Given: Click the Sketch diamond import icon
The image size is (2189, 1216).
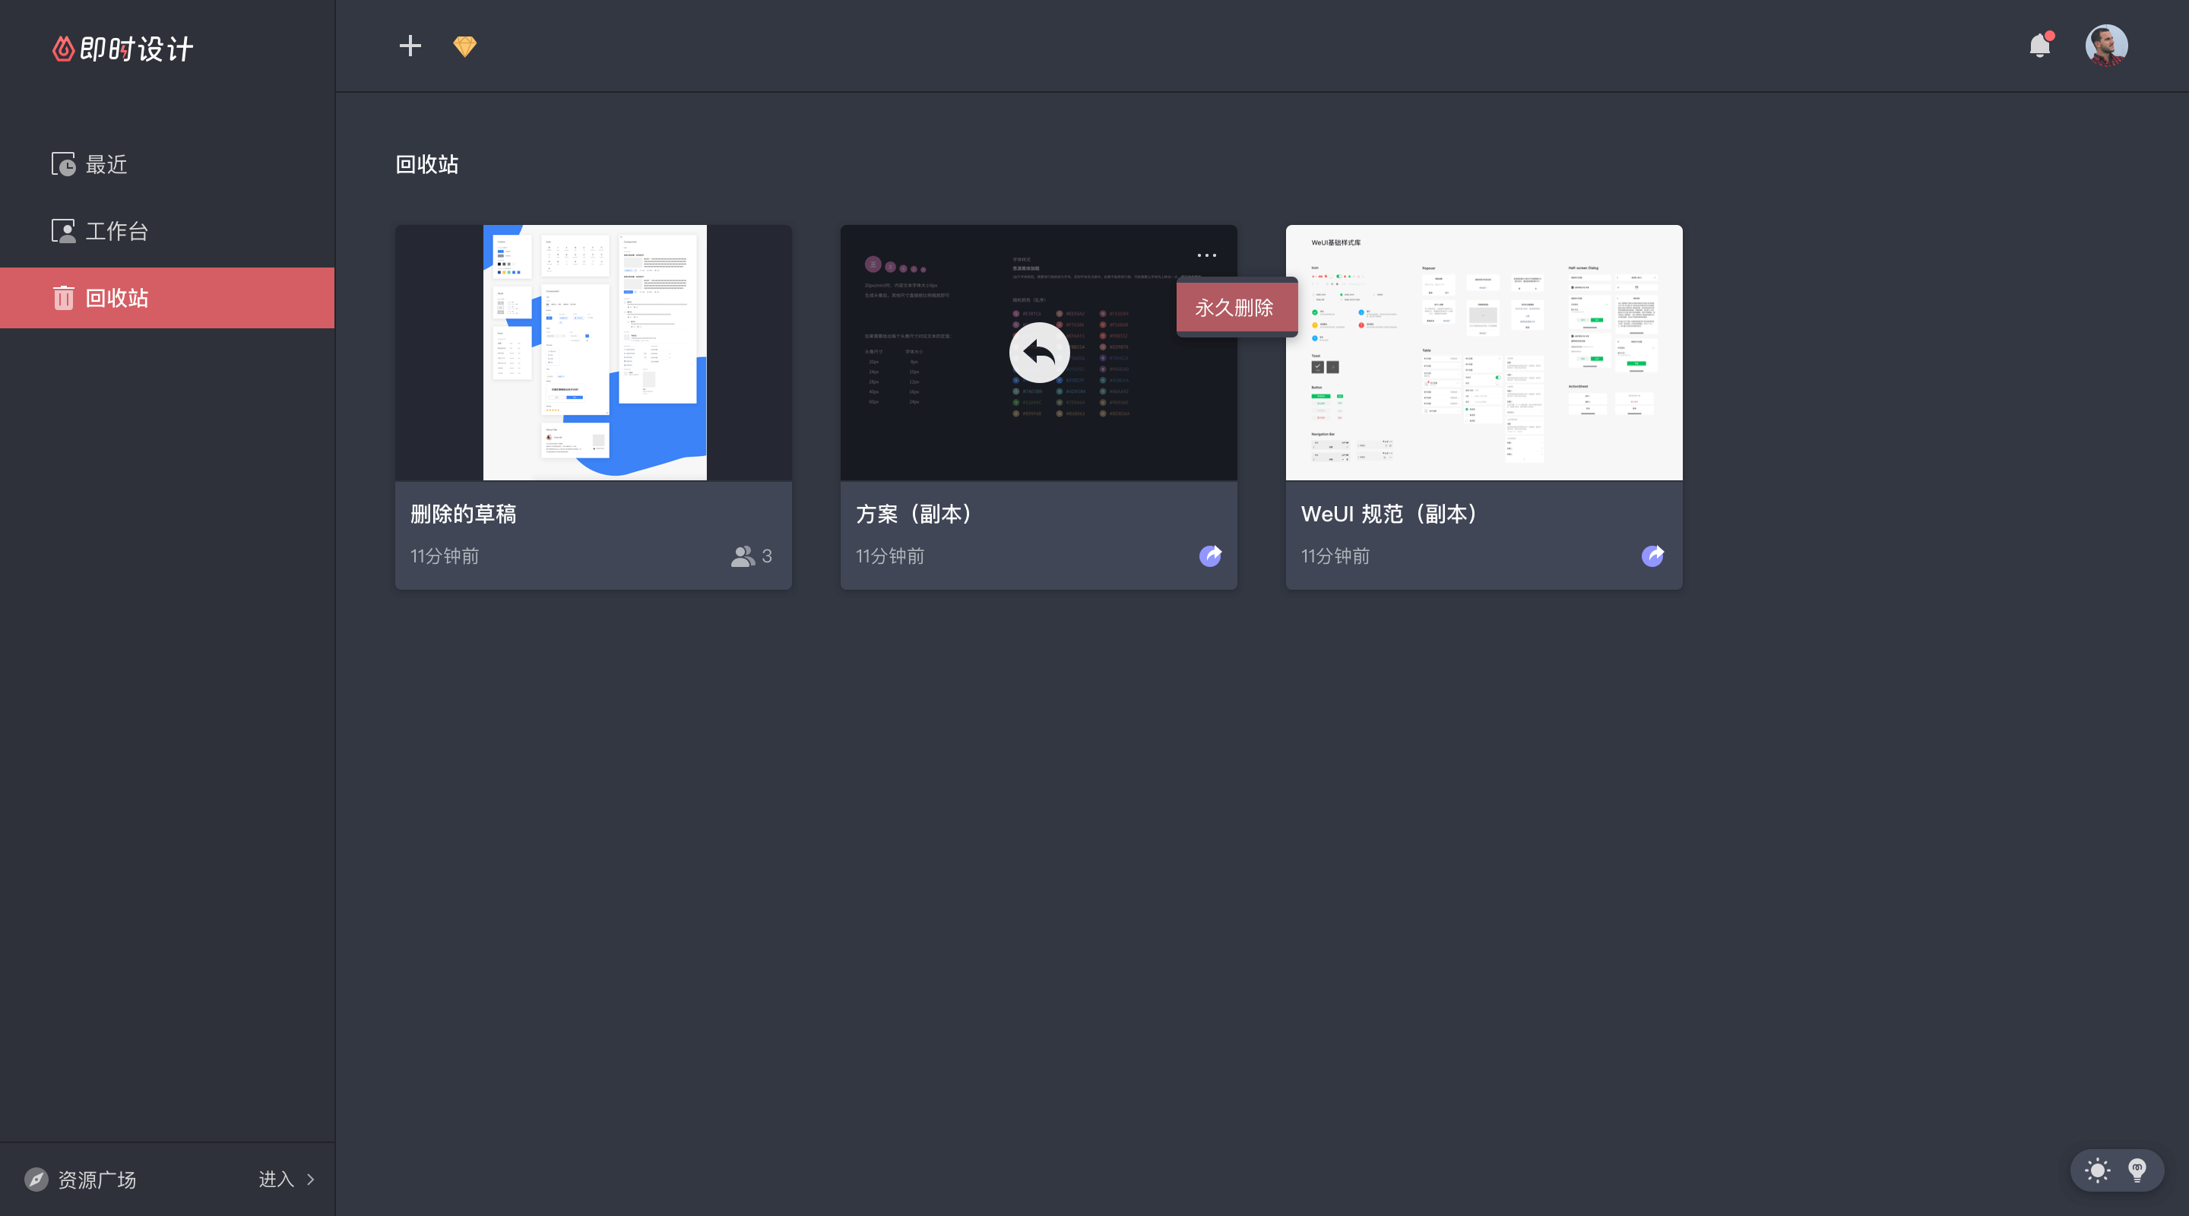Looking at the screenshot, I should (465, 46).
